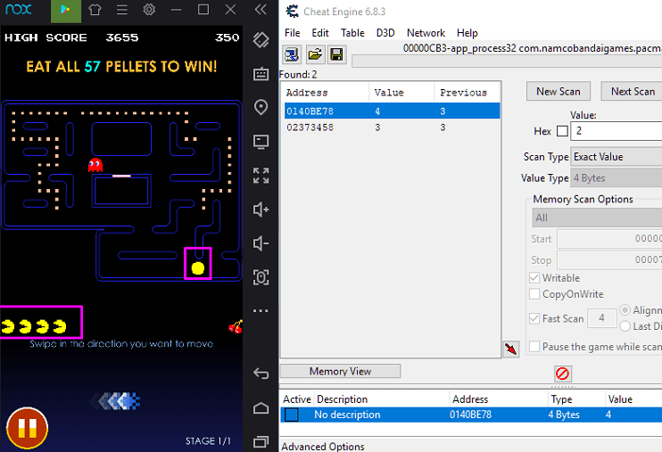The image size is (662, 452).
Task: Click the Type column header
Action: [x=576, y=399]
